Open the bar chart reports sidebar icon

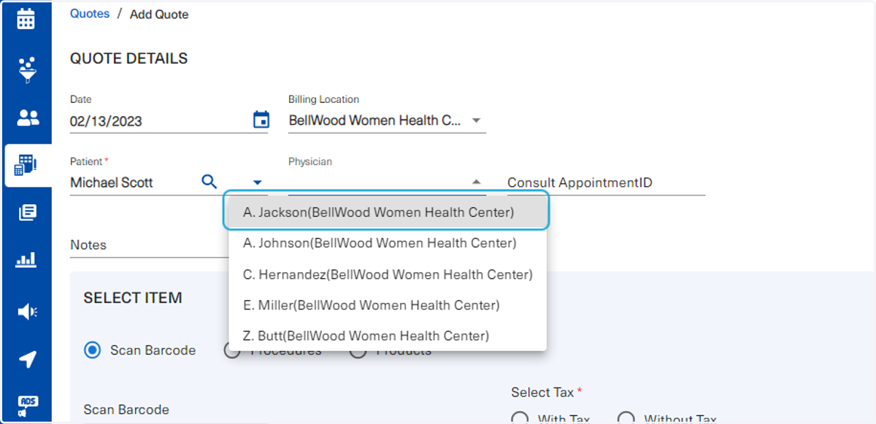point(26,260)
